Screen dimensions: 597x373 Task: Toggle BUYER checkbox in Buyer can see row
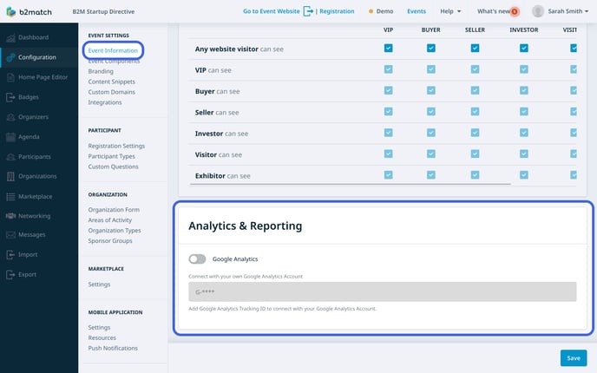point(431,90)
